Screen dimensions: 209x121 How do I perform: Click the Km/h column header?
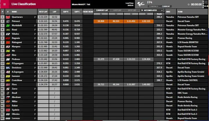click(159, 14)
